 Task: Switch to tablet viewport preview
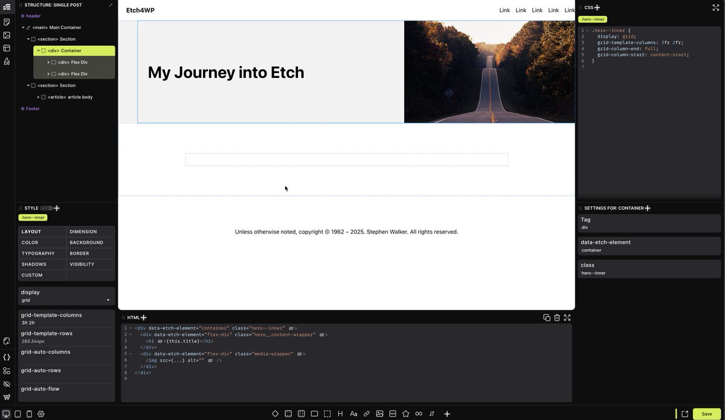click(18, 414)
